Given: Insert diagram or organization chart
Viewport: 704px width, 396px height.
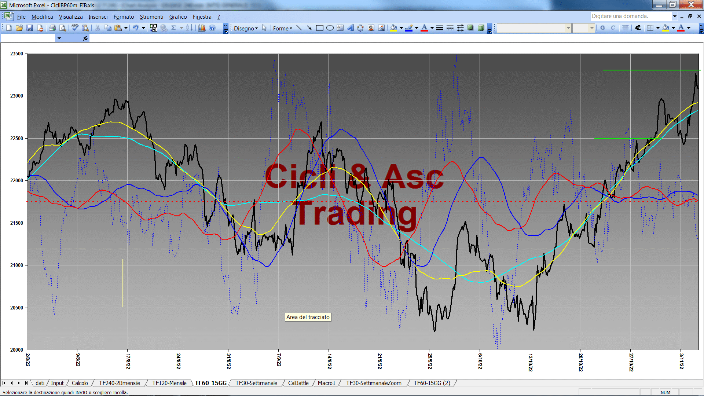Looking at the screenshot, I should (x=360, y=28).
